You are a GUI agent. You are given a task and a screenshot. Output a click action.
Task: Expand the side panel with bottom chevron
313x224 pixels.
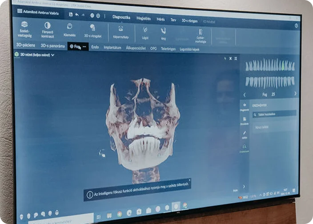244,187
